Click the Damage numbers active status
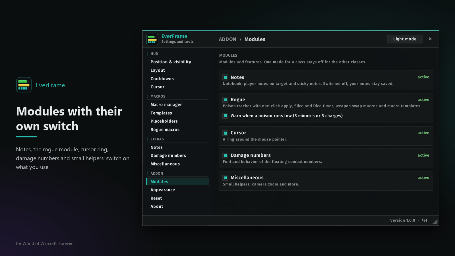The width and height of the screenshot is (455, 256). click(423, 155)
